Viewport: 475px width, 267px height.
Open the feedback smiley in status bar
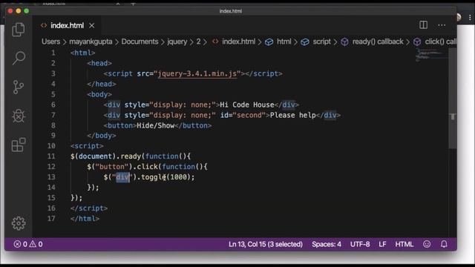pyautogui.click(x=427, y=244)
